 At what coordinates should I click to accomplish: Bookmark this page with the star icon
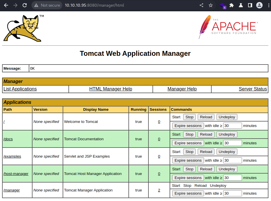(x=211, y=5)
